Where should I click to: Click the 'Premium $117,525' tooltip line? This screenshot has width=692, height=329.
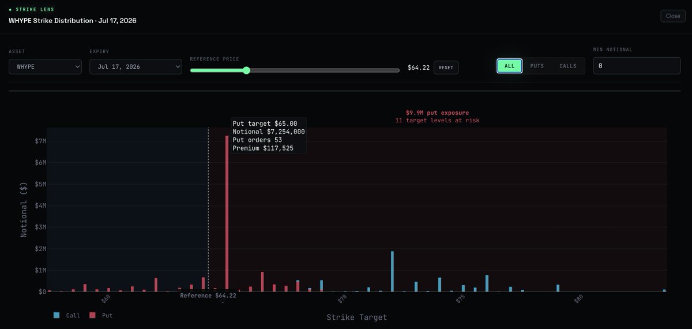[263, 148]
